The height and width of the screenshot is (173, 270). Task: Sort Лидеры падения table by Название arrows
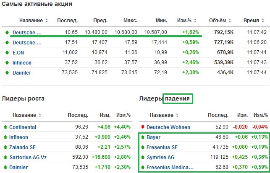pyautogui.click(x=177, y=115)
